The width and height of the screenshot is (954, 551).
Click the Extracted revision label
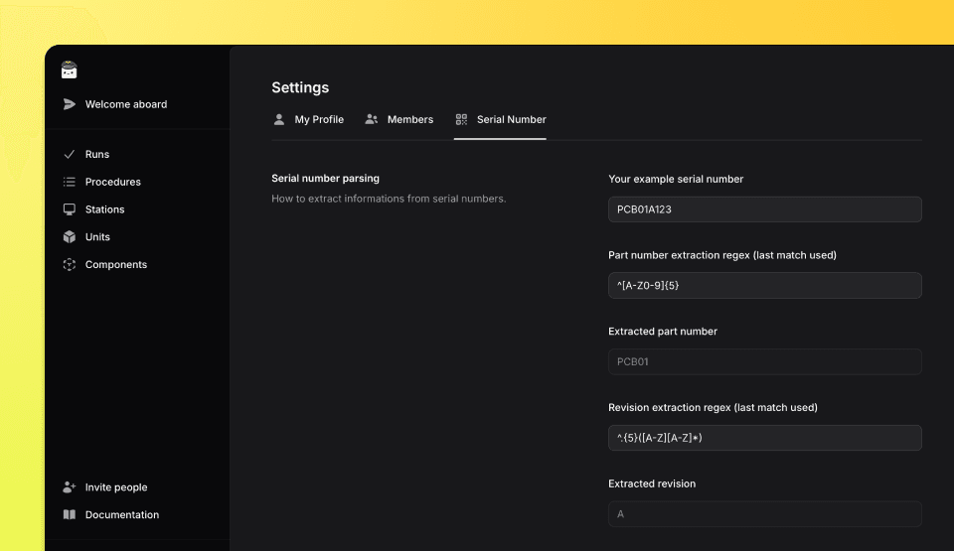tap(652, 483)
